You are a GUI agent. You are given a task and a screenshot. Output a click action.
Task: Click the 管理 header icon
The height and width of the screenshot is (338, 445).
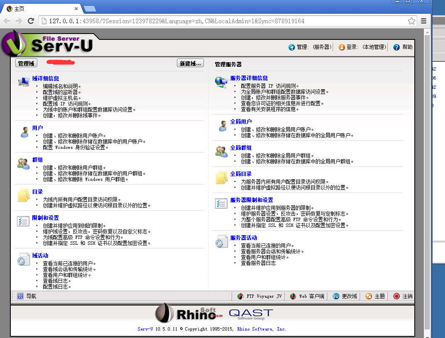coord(291,47)
